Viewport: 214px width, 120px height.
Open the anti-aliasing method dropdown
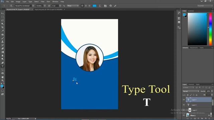pos(73,6)
